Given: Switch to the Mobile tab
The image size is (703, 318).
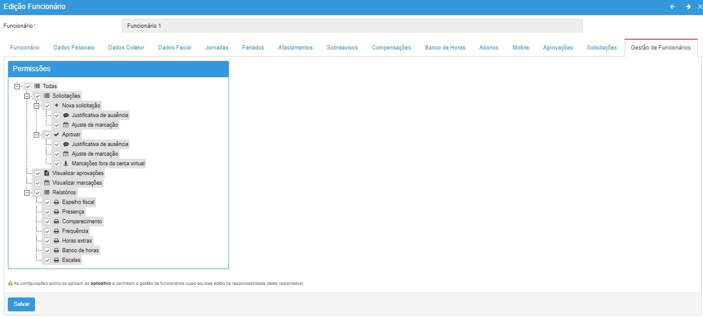Looking at the screenshot, I should 520,48.
